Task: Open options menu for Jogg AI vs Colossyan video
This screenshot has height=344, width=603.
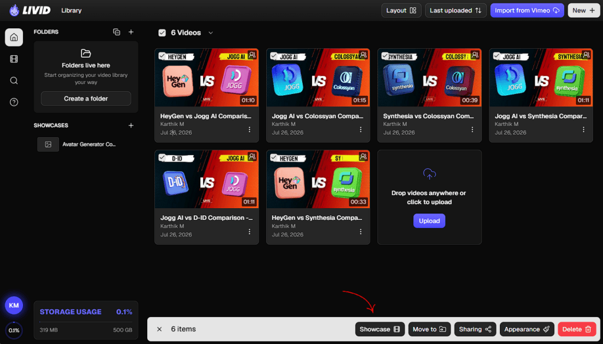Action: [361, 130]
